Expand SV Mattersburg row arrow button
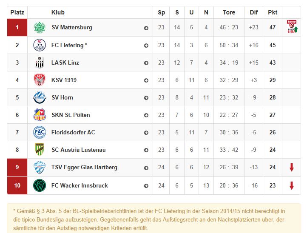Viewport: 307px width, 233px height. click(x=146, y=28)
